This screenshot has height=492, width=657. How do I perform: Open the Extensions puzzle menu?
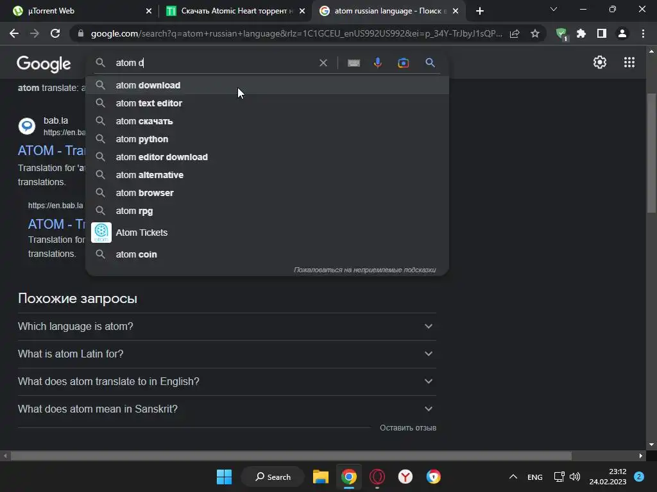[x=581, y=33]
